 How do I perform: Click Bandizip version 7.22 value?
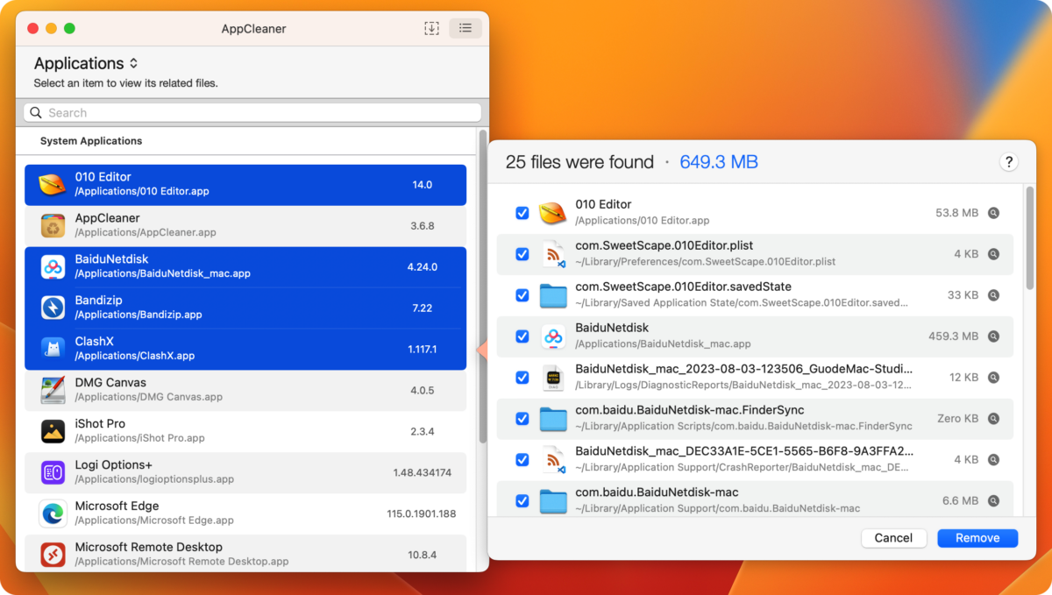pos(423,308)
